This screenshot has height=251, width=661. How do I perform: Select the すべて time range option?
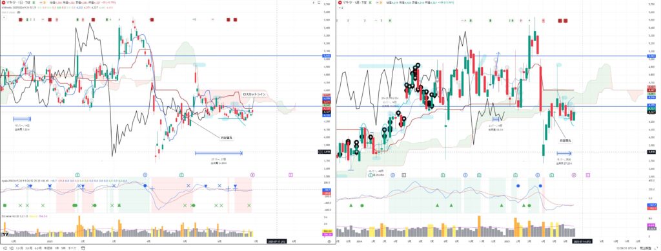tap(72, 248)
